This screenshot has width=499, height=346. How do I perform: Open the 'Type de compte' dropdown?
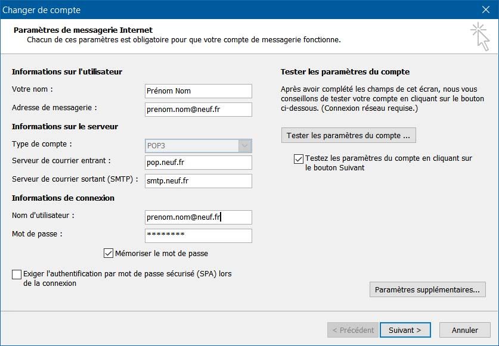pyautogui.click(x=244, y=145)
